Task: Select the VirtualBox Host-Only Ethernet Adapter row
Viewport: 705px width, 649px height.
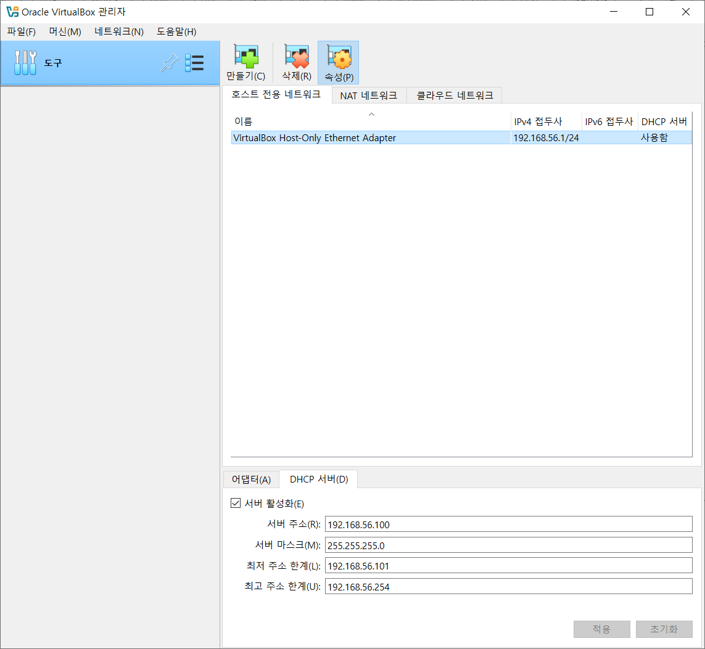Action: point(462,137)
